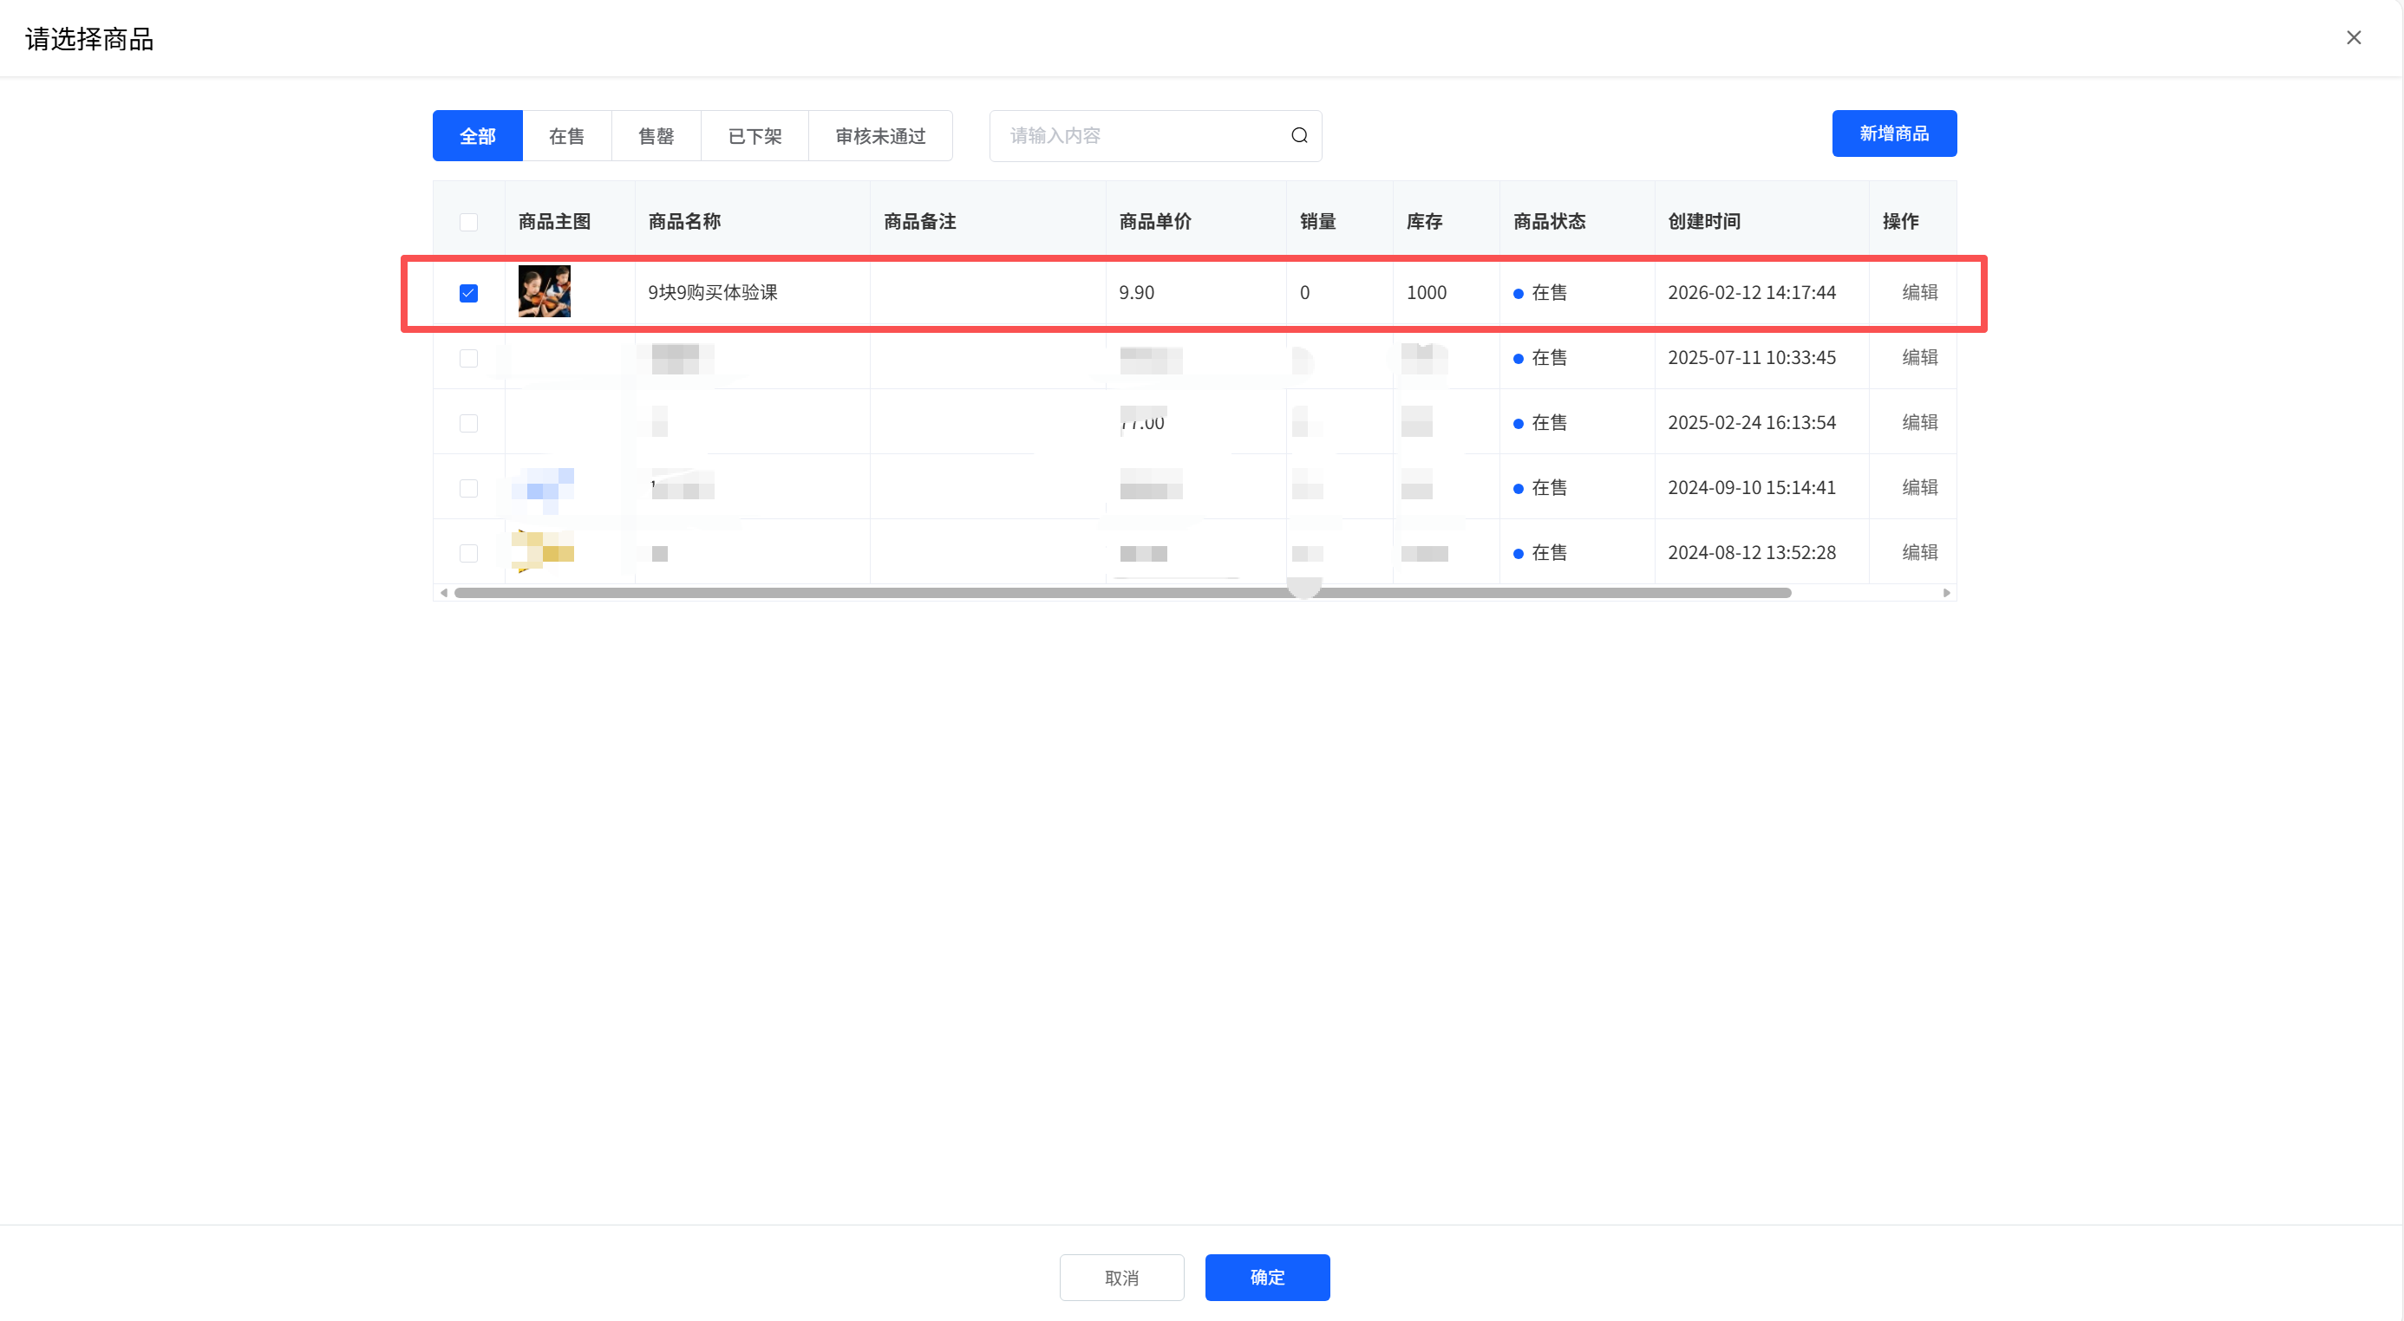Switch to the 售罄 filter tab
This screenshot has width=2404, height=1321.
pyautogui.click(x=655, y=136)
